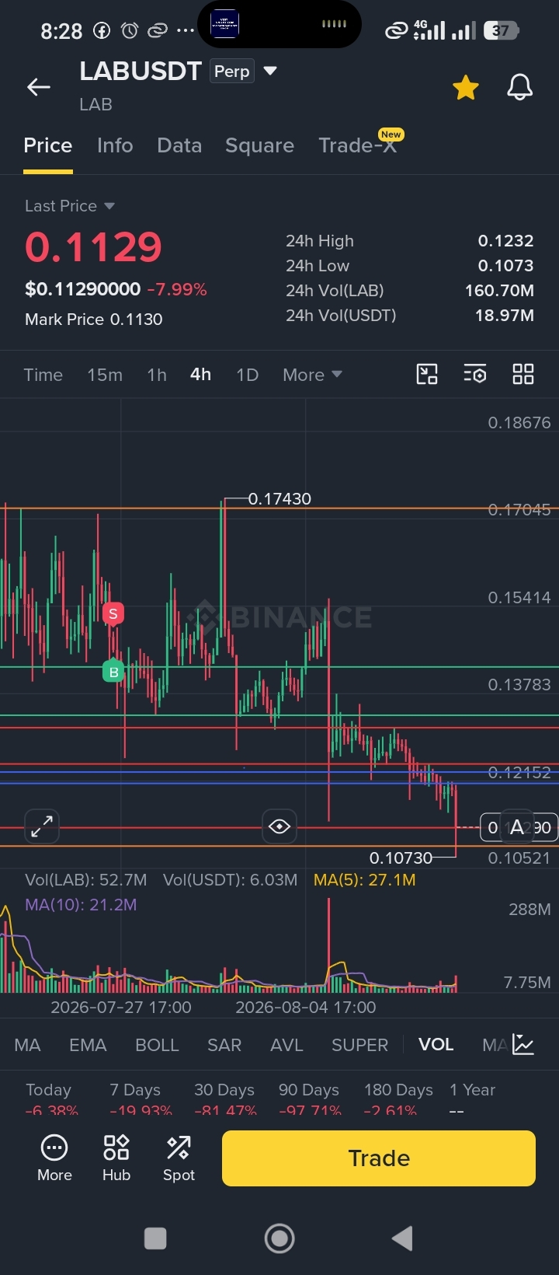Screen dimensions: 559x1275
Task: Tap the Android back triangle button
Action: (402, 1238)
